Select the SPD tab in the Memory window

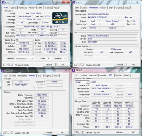click(40, 76)
